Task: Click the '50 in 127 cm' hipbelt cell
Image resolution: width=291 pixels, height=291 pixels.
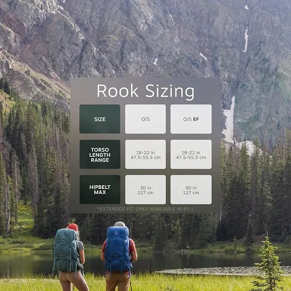Action: pyautogui.click(x=191, y=189)
